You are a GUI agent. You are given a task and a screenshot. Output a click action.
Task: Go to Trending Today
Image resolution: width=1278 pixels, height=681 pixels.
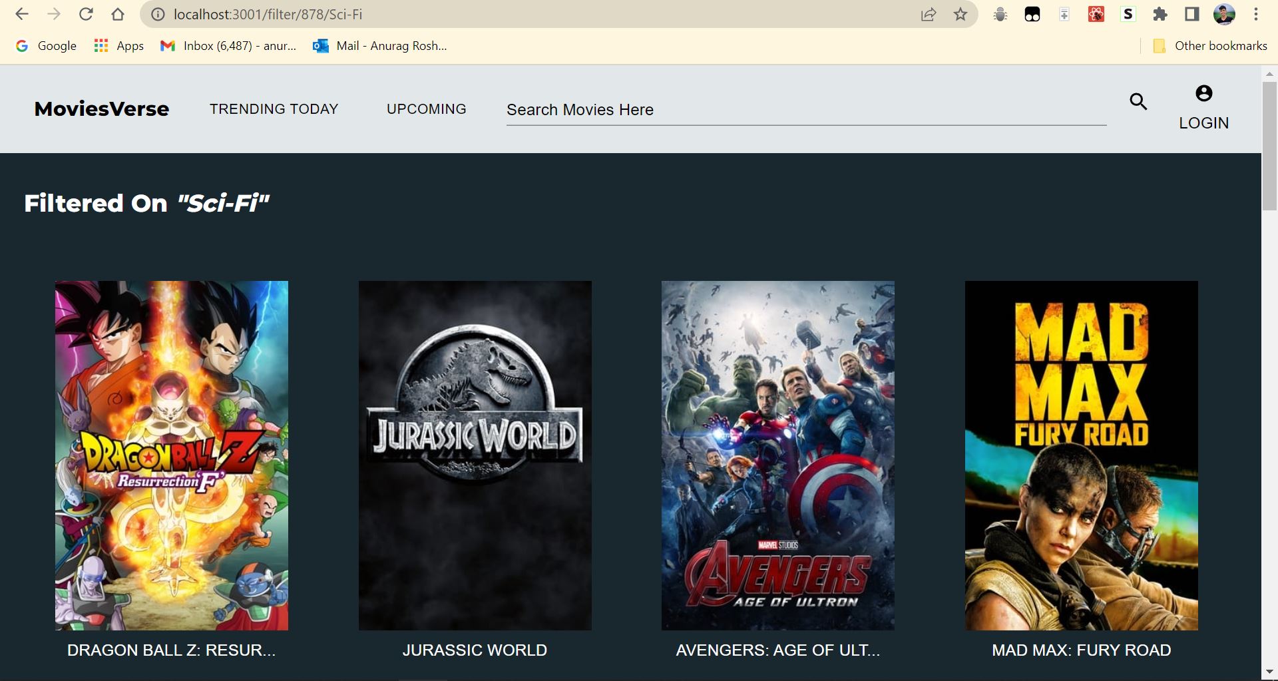274,109
